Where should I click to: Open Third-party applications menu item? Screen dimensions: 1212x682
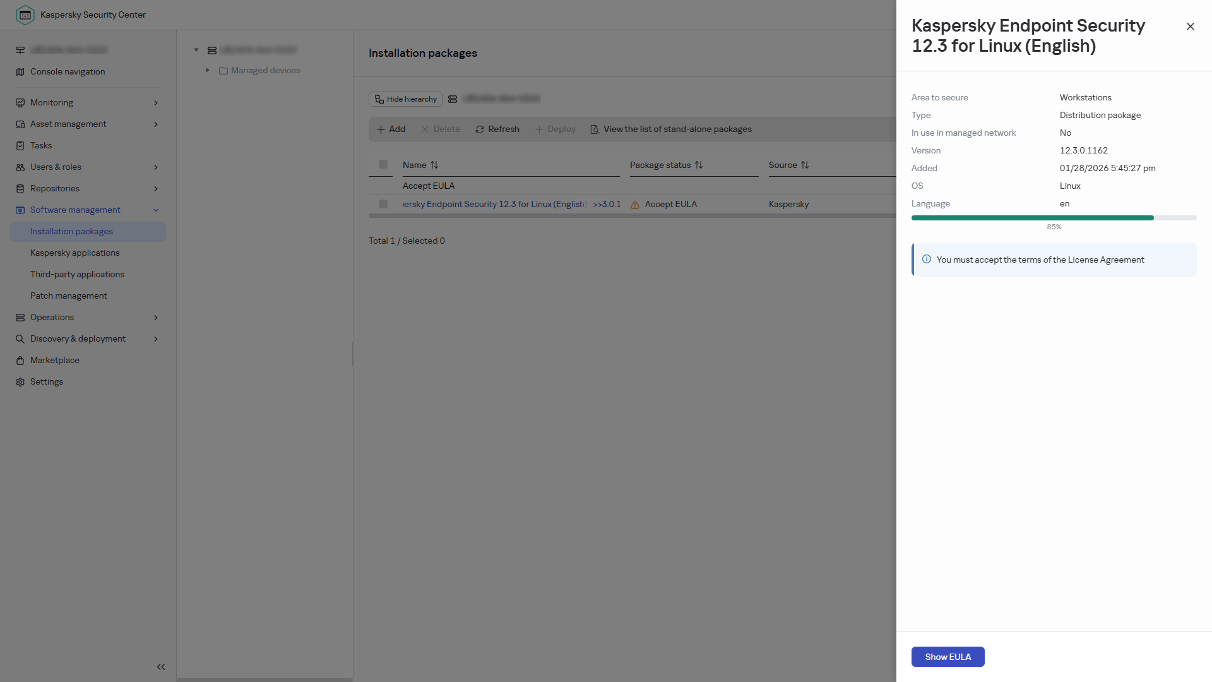point(77,274)
